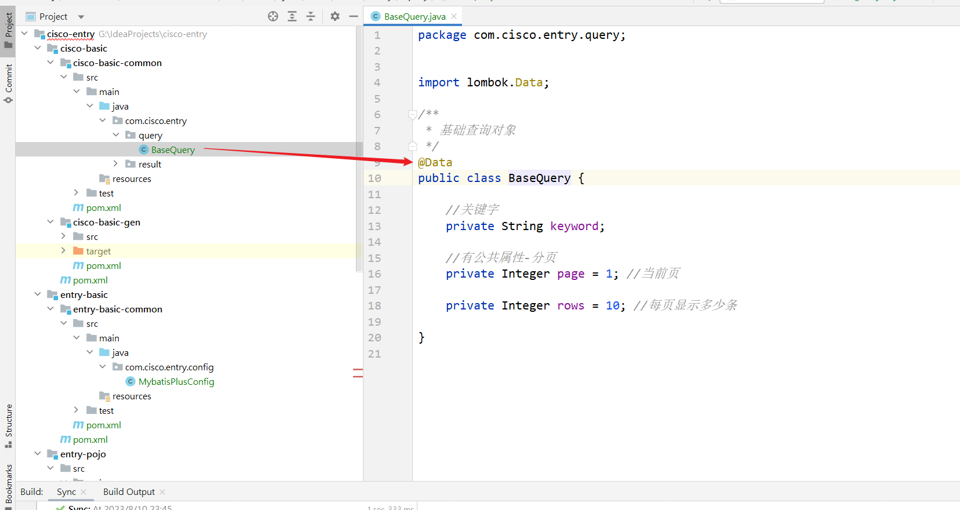This screenshot has height=510, width=960.
Task: Open pom.xml under cisco-basic-common
Action: [x=103, y=207]
